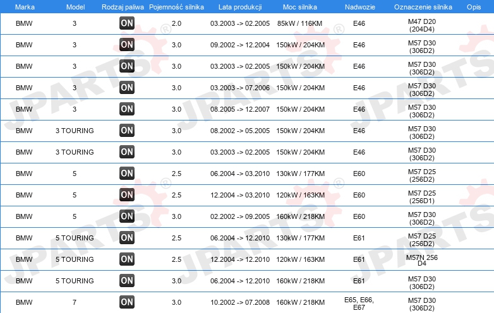This screenshot has height=313, width=494.
Task: Click the ON icon in the 06.2004 -> 03.2010 row
Action: 127,174
